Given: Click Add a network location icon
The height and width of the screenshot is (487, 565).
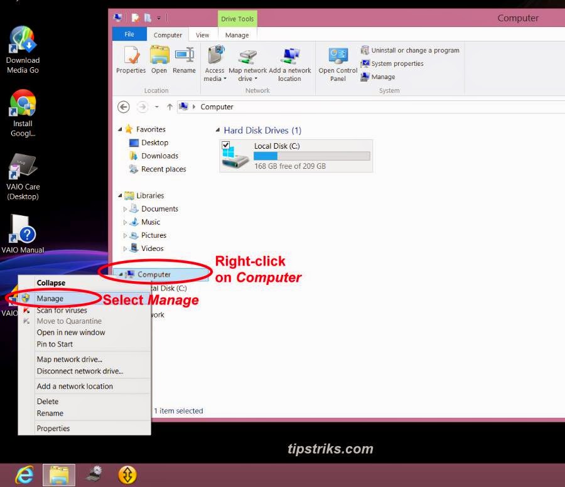Looking at the screenshot, I should tap(289, 63).
